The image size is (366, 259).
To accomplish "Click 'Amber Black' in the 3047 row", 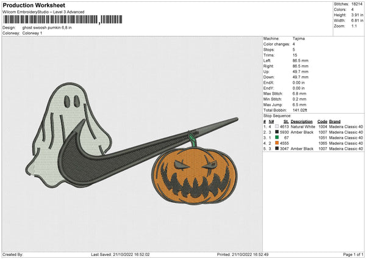I will (302, 148).
